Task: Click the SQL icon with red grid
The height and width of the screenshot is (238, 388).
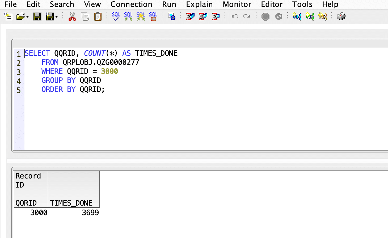Action: point(153,16)
